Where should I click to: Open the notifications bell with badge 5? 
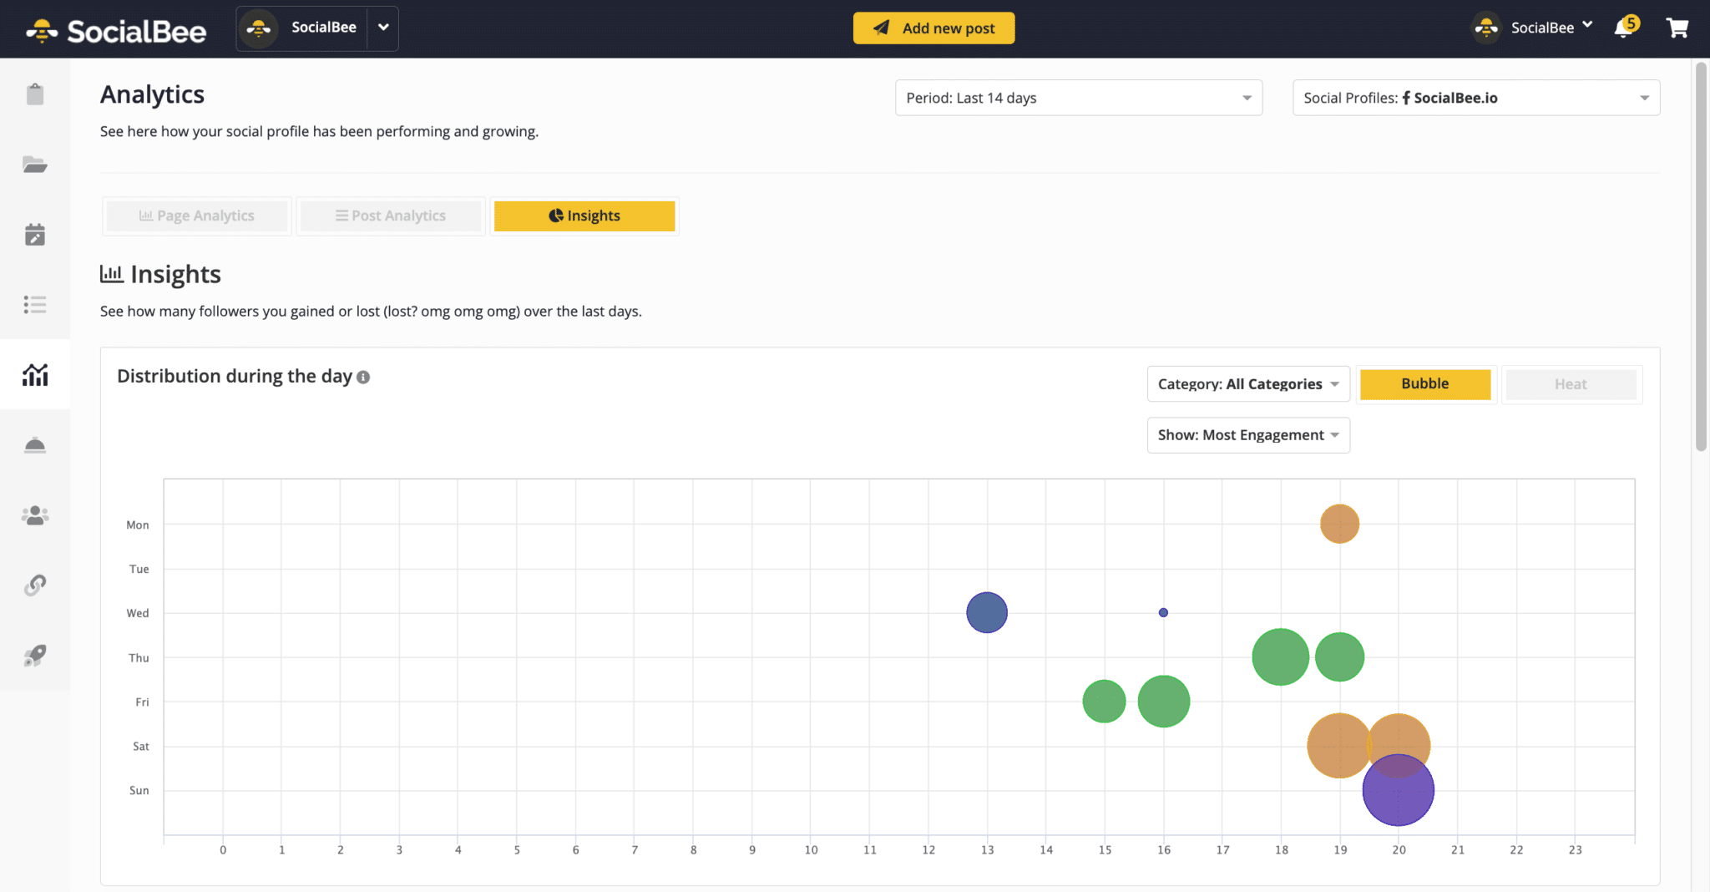[1624, 28]
